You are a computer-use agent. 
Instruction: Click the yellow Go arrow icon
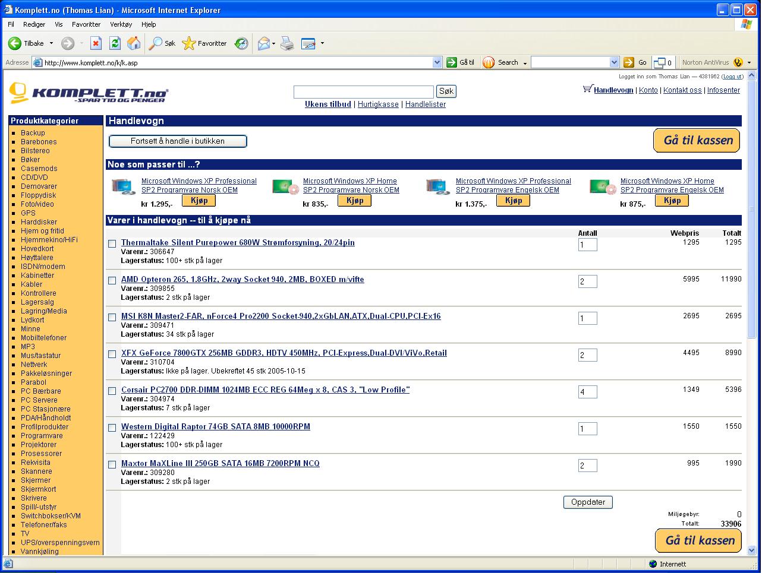629,62
